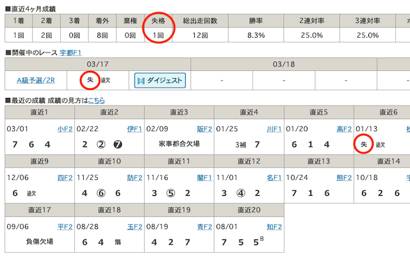Open the 伊F1 link in 直近2
The width and height of the screenshot is (410, 256).
point(135,129)
